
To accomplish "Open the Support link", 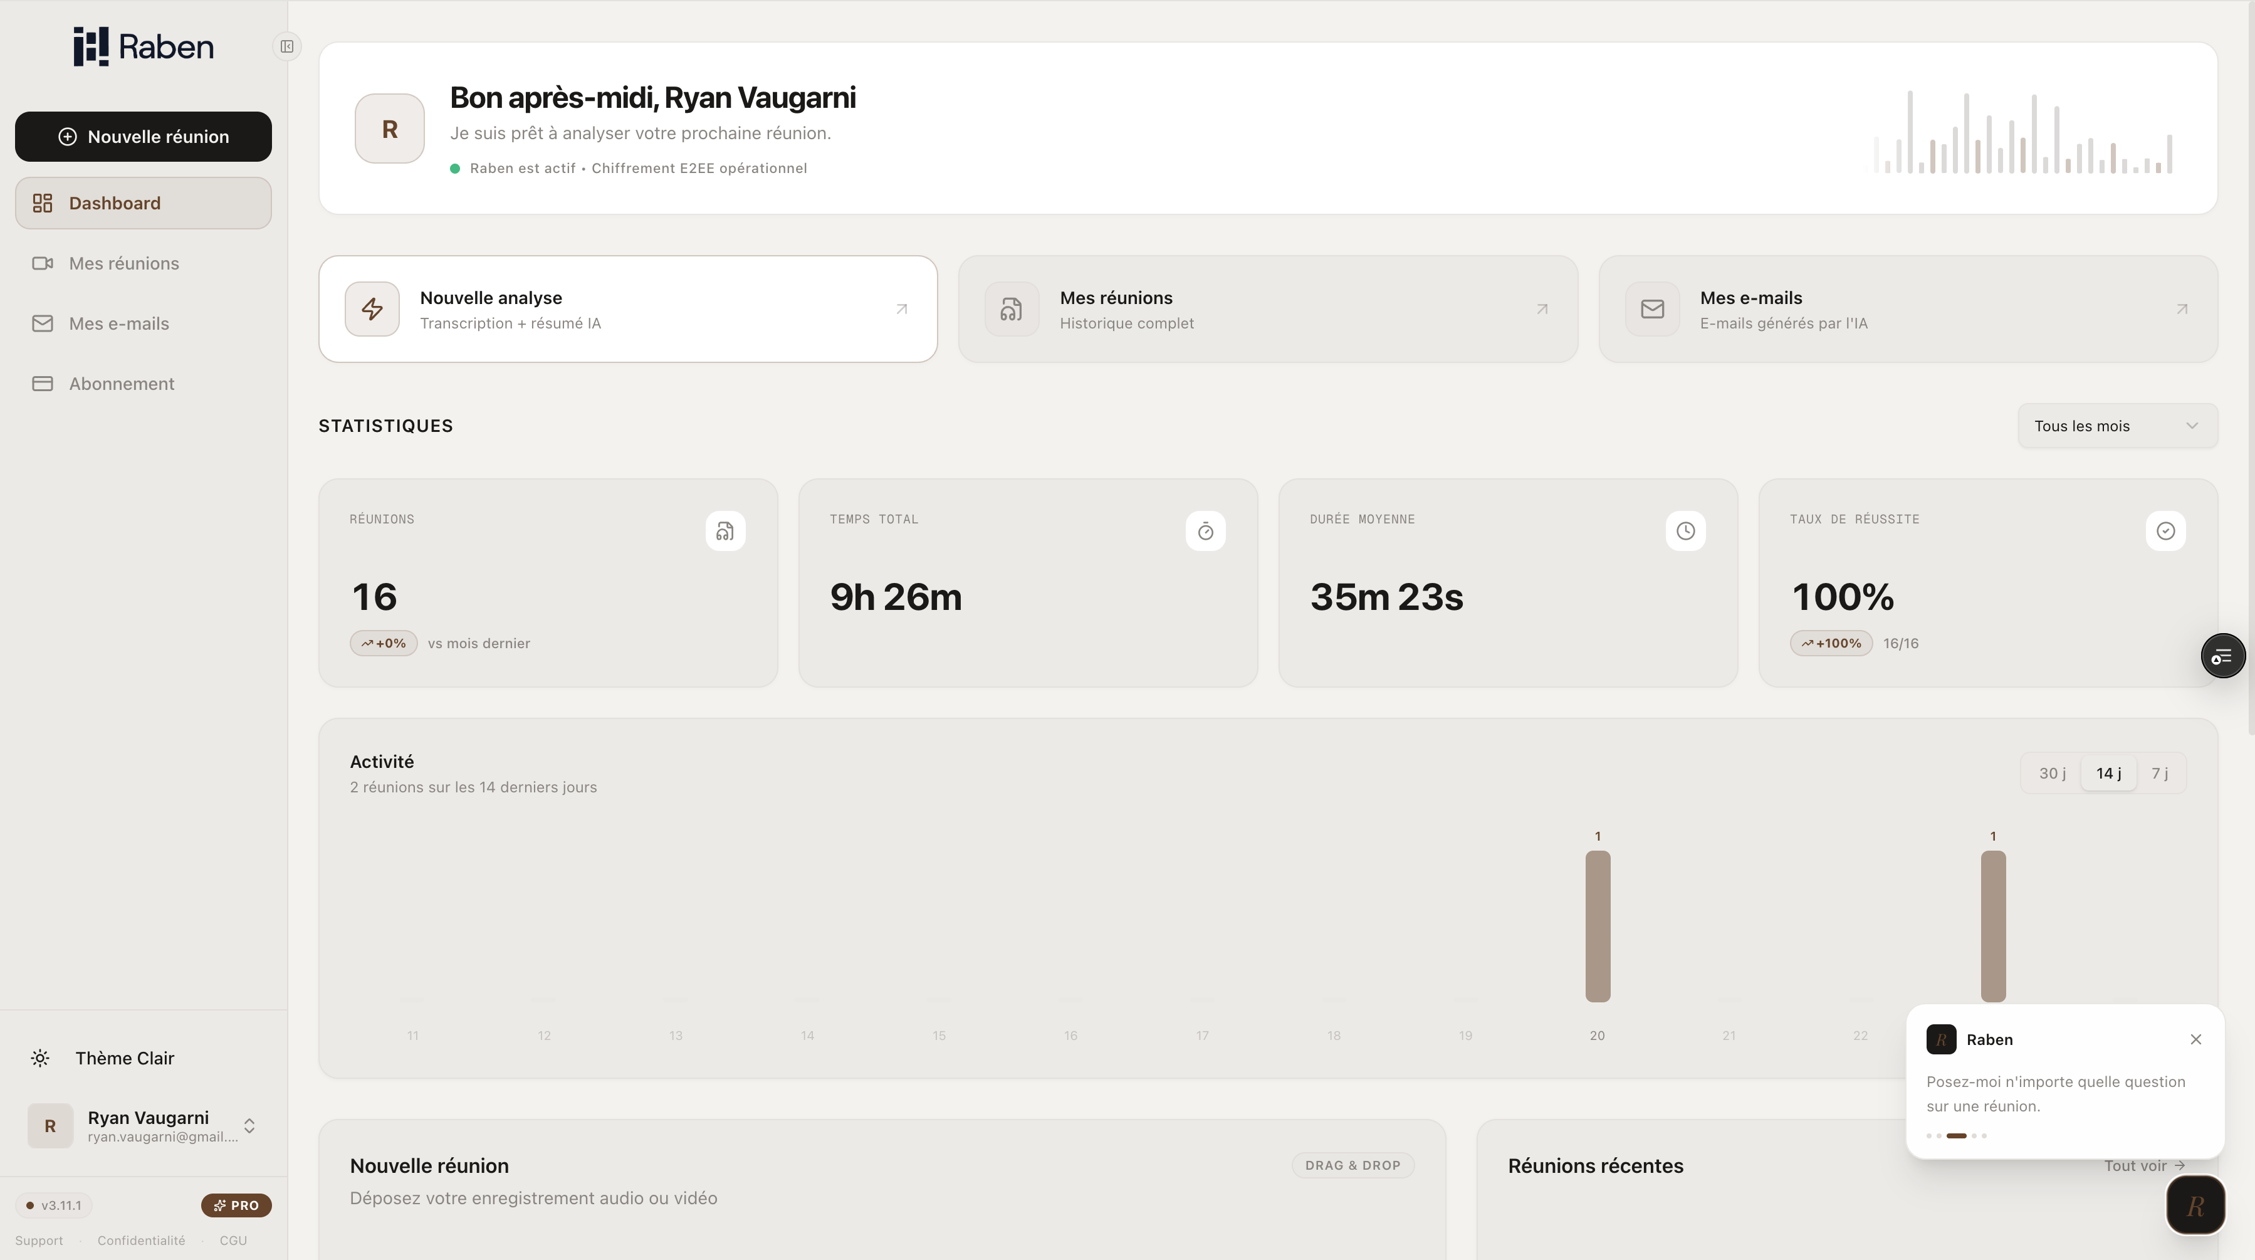I will (38, 1241).
